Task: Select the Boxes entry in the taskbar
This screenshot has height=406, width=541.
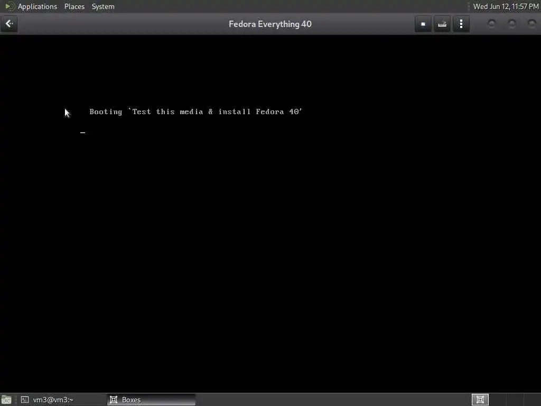Action: pos(152,400)
